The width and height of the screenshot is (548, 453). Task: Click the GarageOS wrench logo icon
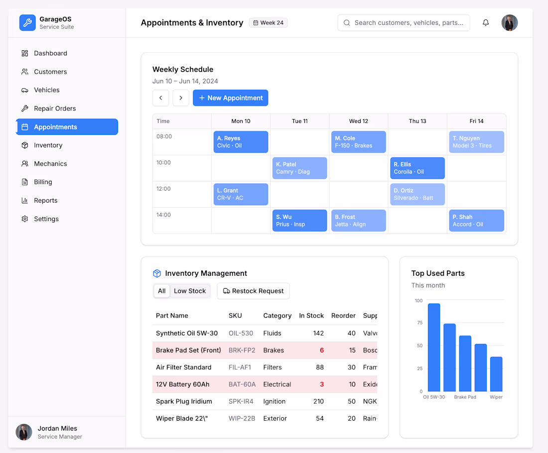[27, 23]
